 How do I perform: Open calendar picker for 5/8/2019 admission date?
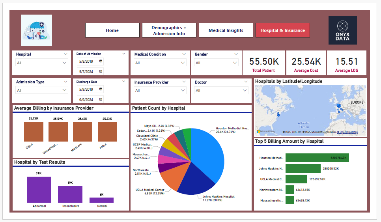coord(101,61)
